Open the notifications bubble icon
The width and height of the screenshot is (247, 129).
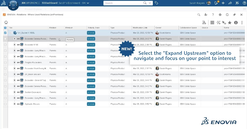[x=216, y=3]
